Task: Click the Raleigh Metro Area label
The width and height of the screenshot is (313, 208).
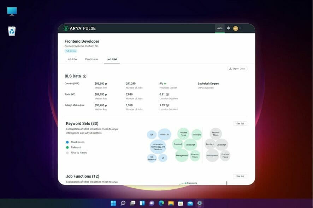Action: (75, 105)
